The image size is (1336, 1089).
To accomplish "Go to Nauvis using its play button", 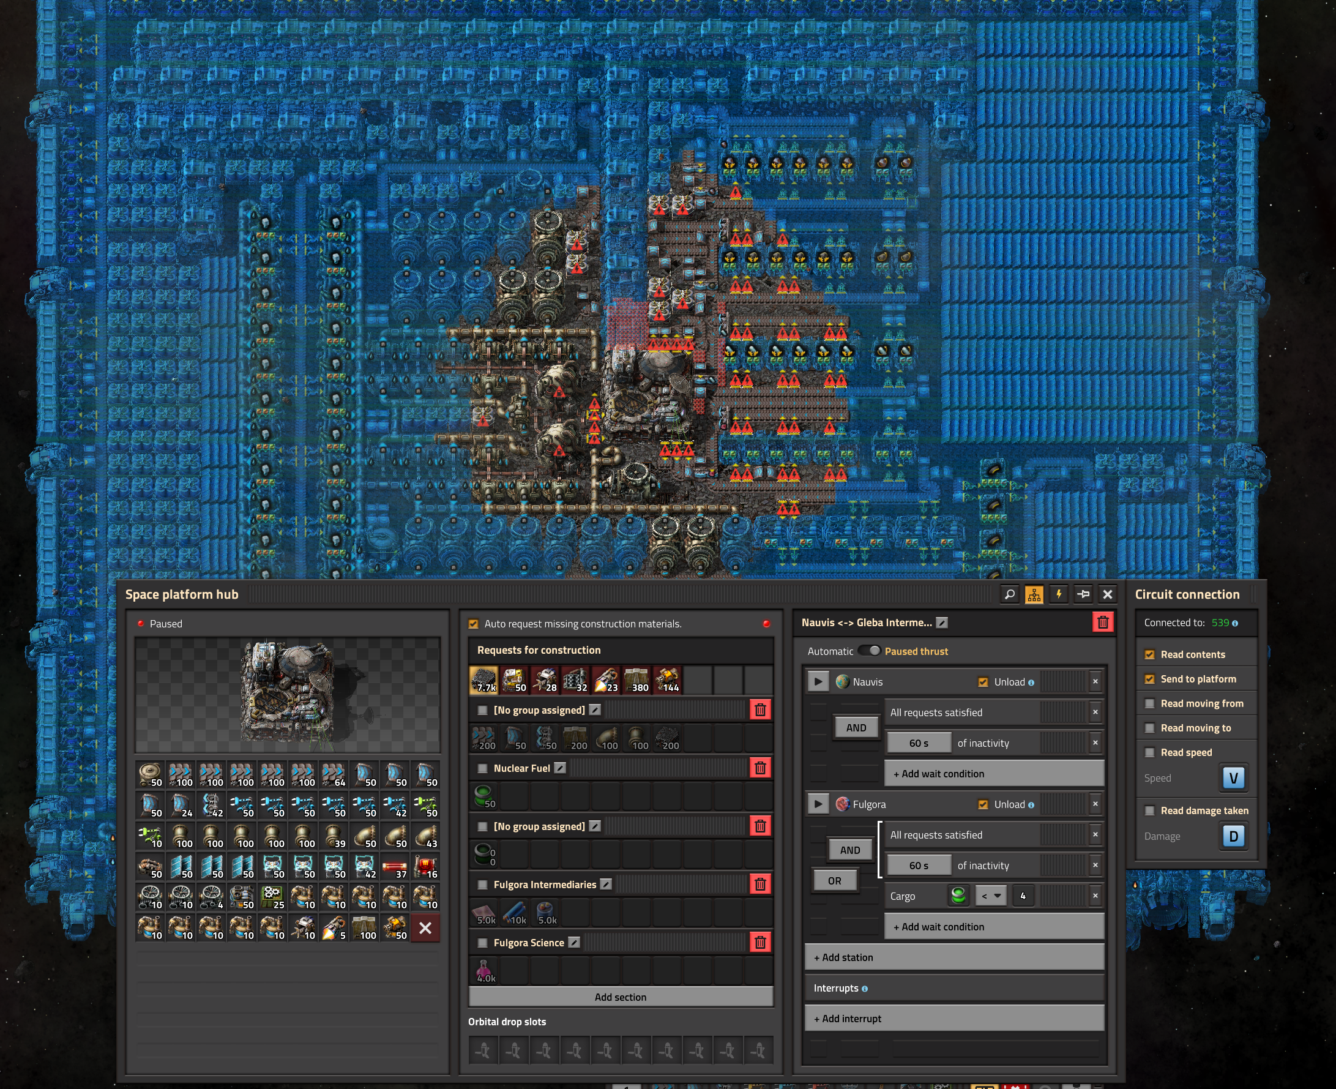I will point(818,681).
